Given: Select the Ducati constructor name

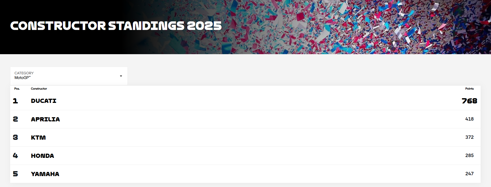Looking at the screenshot, I should tap(44, 101).
